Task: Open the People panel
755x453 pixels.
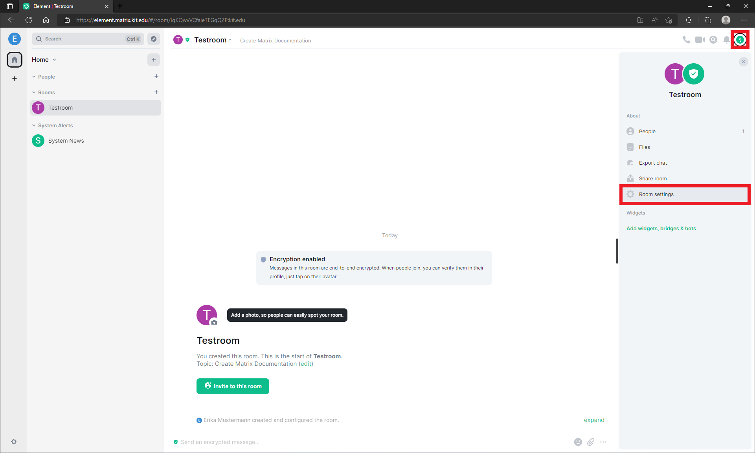Action: tap(647, 131)
